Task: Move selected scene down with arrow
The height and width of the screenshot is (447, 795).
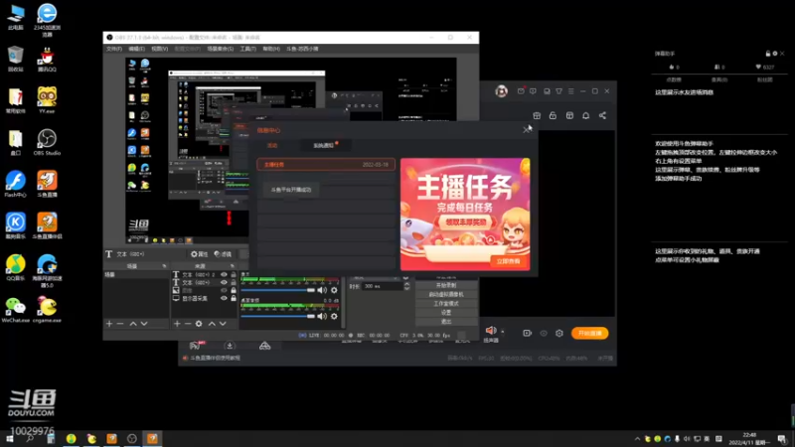Action: click(x=144, y=324)
